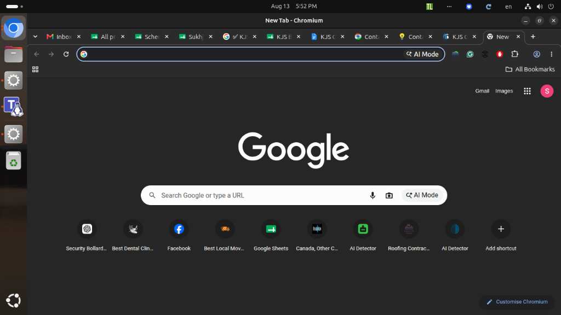The width and height of the screenshot is (561, 315).
Task: Switch to the Inbox Gmail tab
Action: point(59,37)
